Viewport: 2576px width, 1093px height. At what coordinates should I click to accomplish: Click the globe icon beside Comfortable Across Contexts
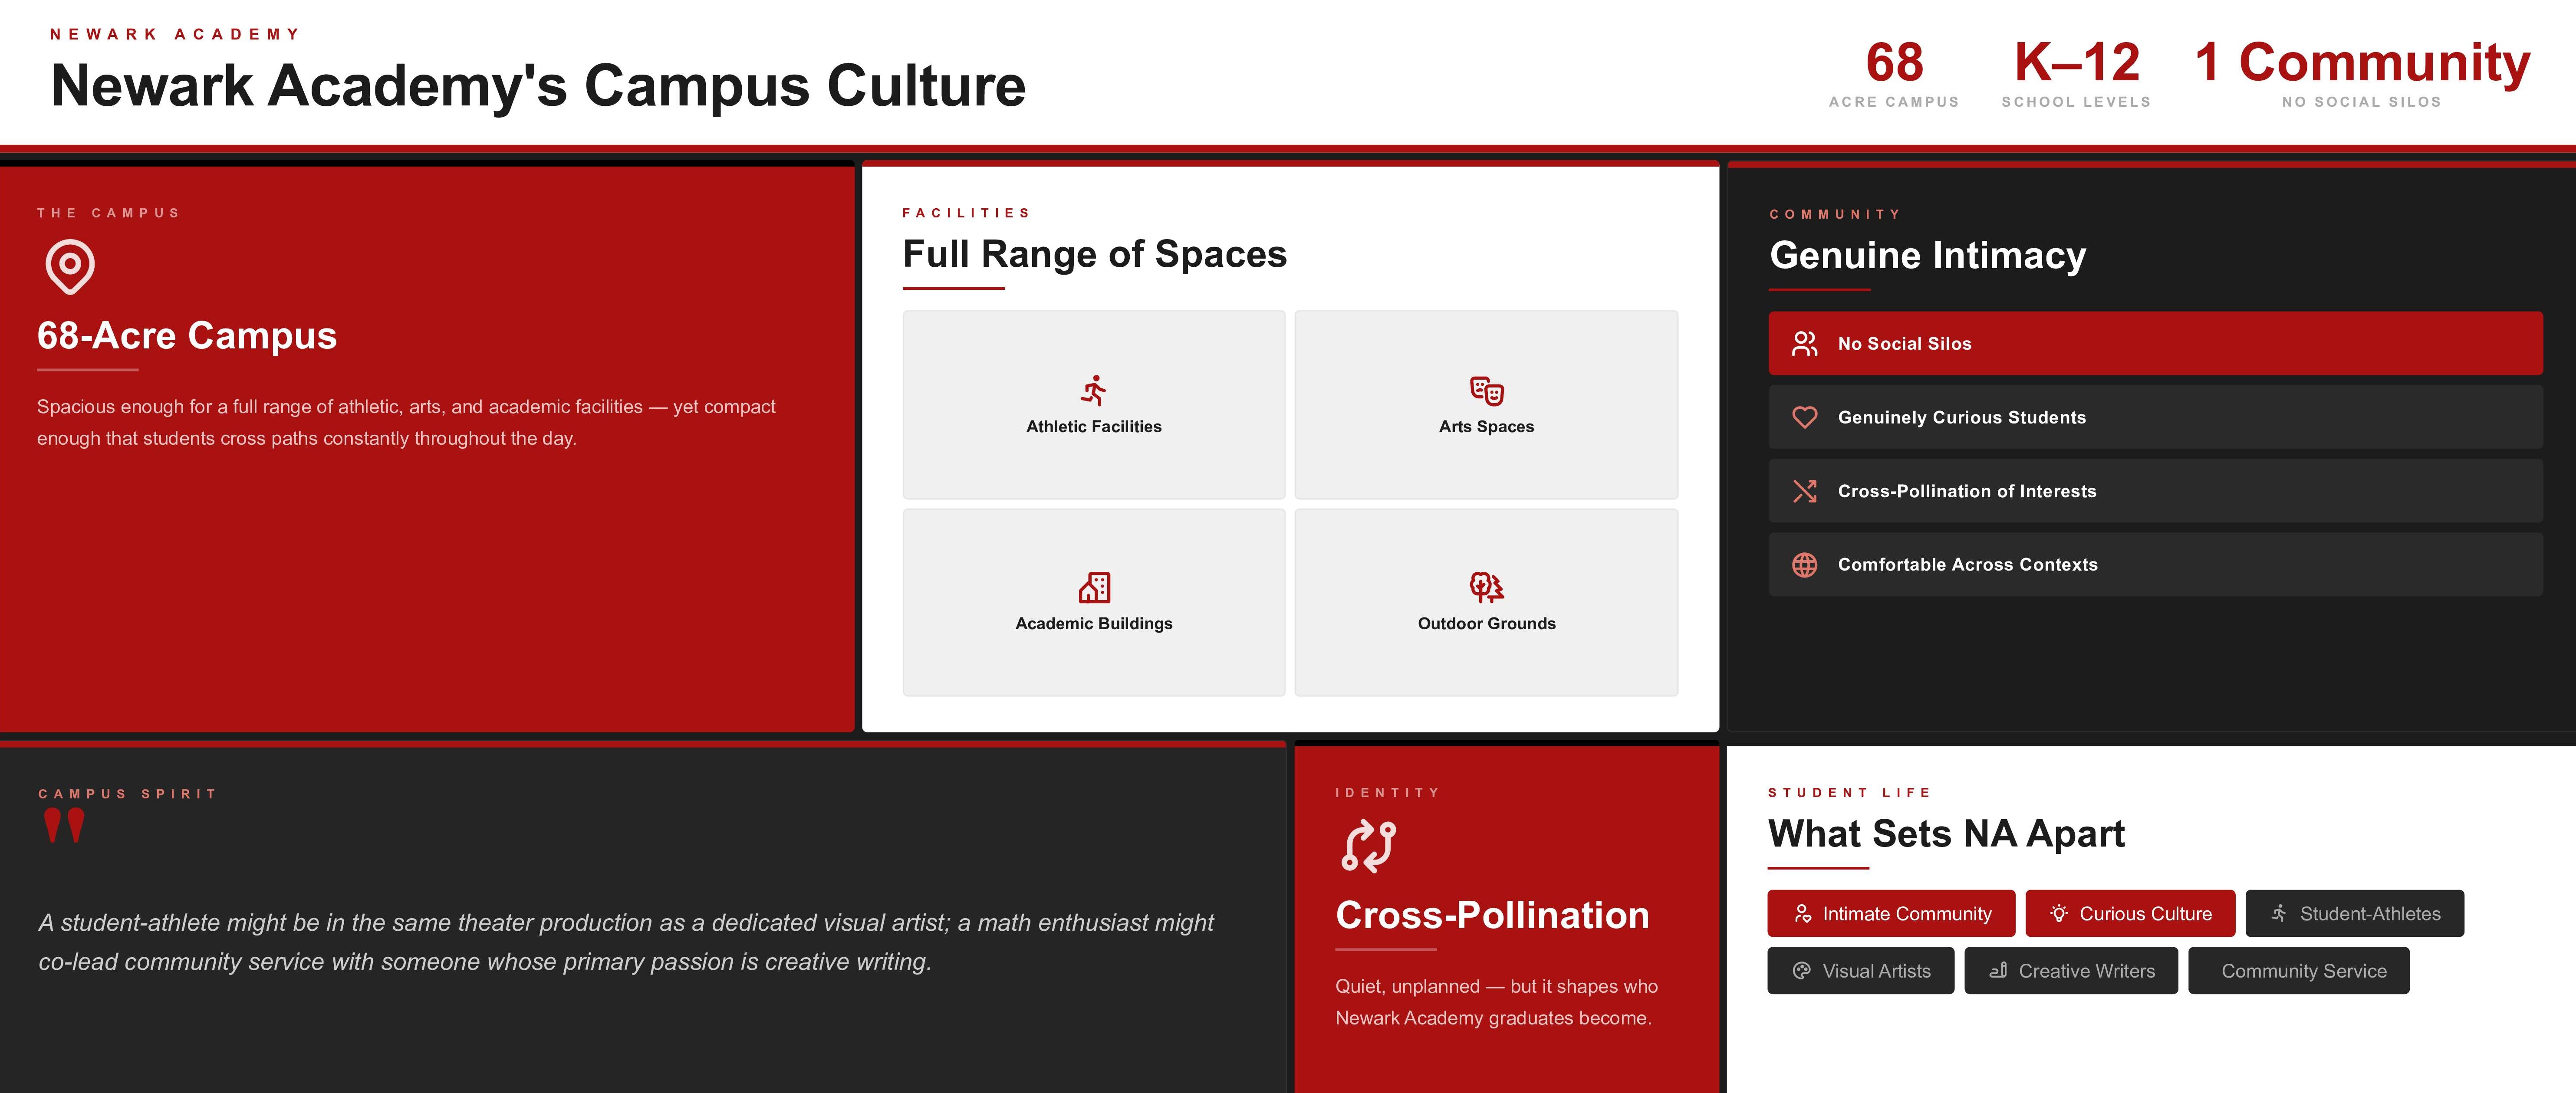[x=1805, y=565]
